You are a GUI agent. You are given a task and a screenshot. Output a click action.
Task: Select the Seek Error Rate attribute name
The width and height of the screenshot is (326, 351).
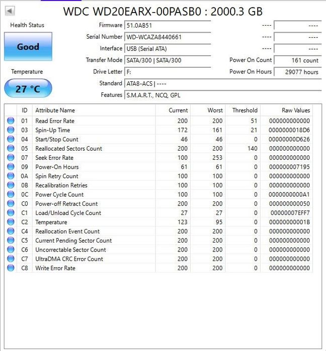click(x=54, y=158)
